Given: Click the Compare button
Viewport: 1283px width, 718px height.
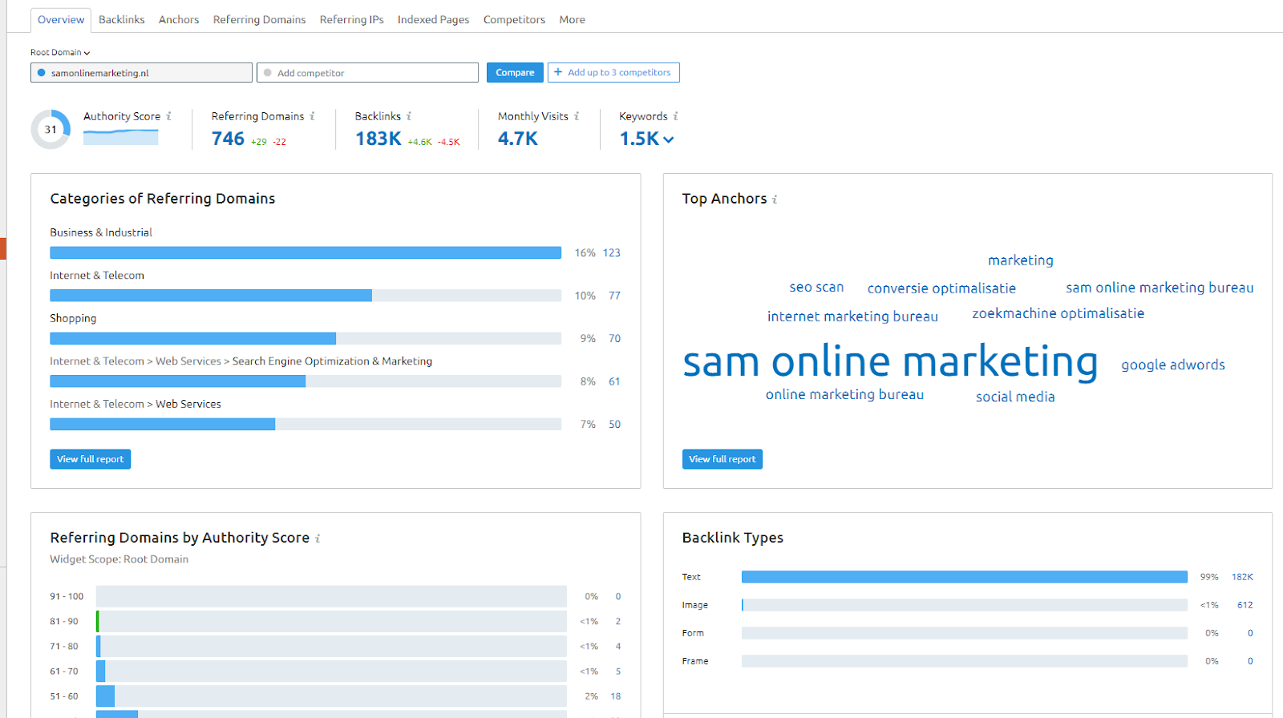Looking at the screenshot, I should 515,73.
